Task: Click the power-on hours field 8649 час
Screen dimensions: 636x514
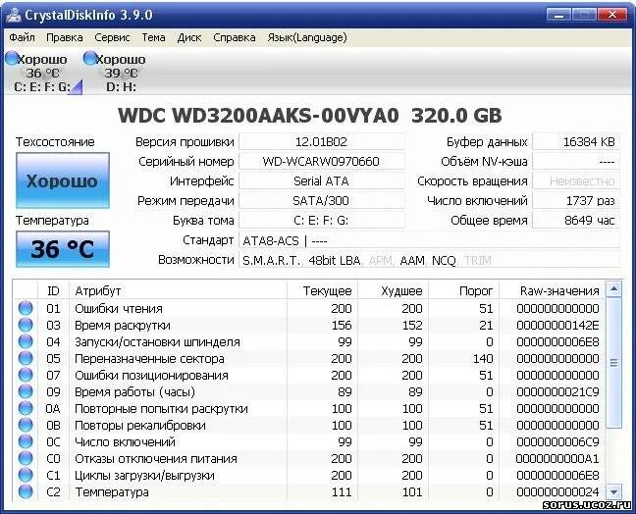Action: coord(576,220)
